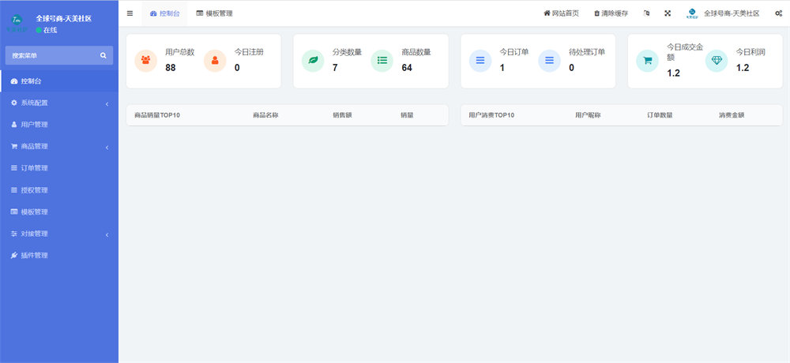Click the fullscreen expand icon in the top bar
The height and width of the screenshot is (363, 790).
click(x=668, y=13)
